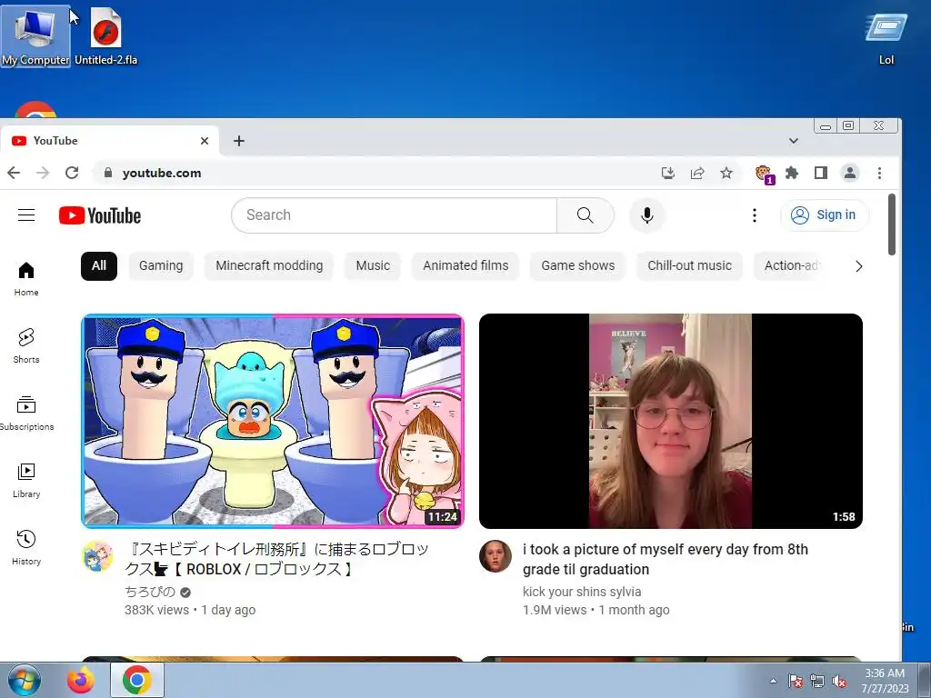
Task: Select the Lol desktop icon
Action: tap(886, 38)
